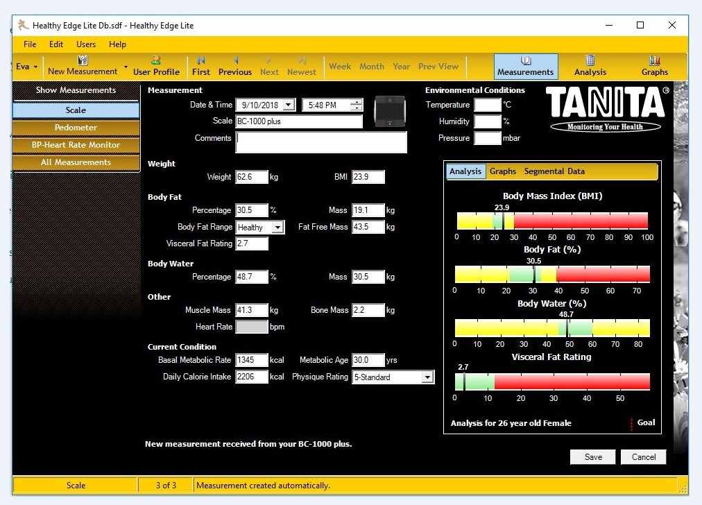This screenshot has height=505, width=702.
Task: Click the Pressure input field
Action: [488, 138]
